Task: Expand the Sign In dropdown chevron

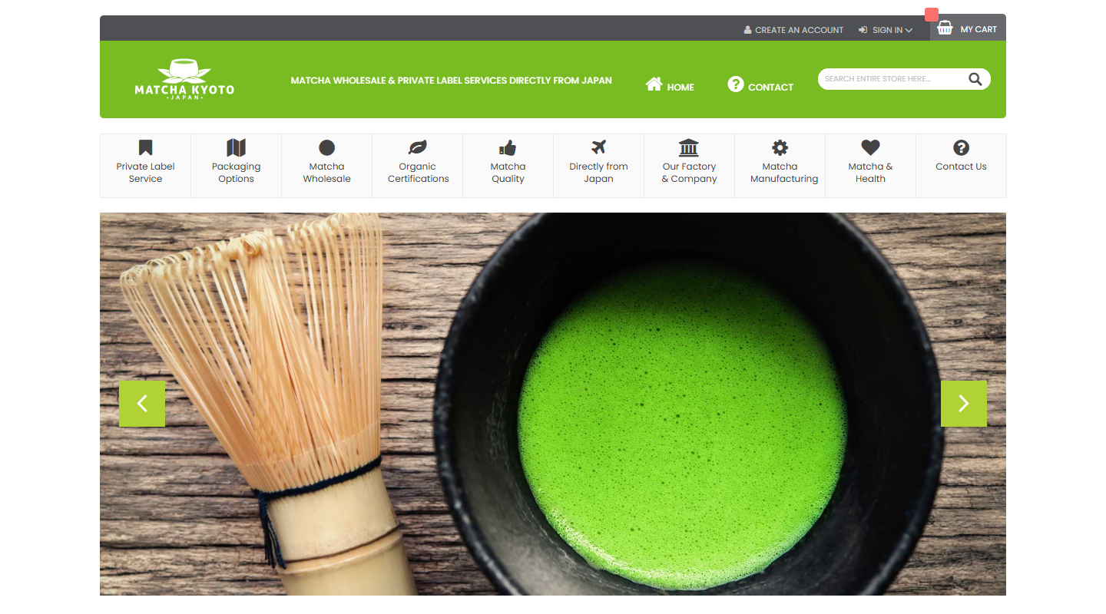Action: tap(909, 31)
